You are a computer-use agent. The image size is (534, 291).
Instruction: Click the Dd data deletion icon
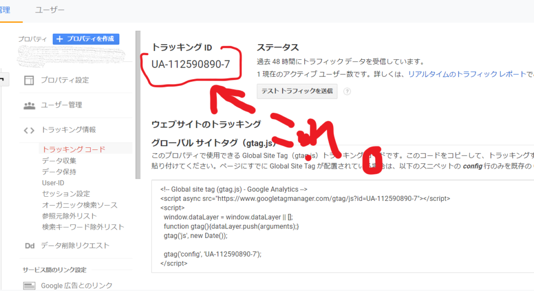tap(30, 246)
